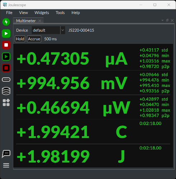Open the View menu
Image resolution: width=176 pixels, height=179 pixels.
click(x=23, y=13)
